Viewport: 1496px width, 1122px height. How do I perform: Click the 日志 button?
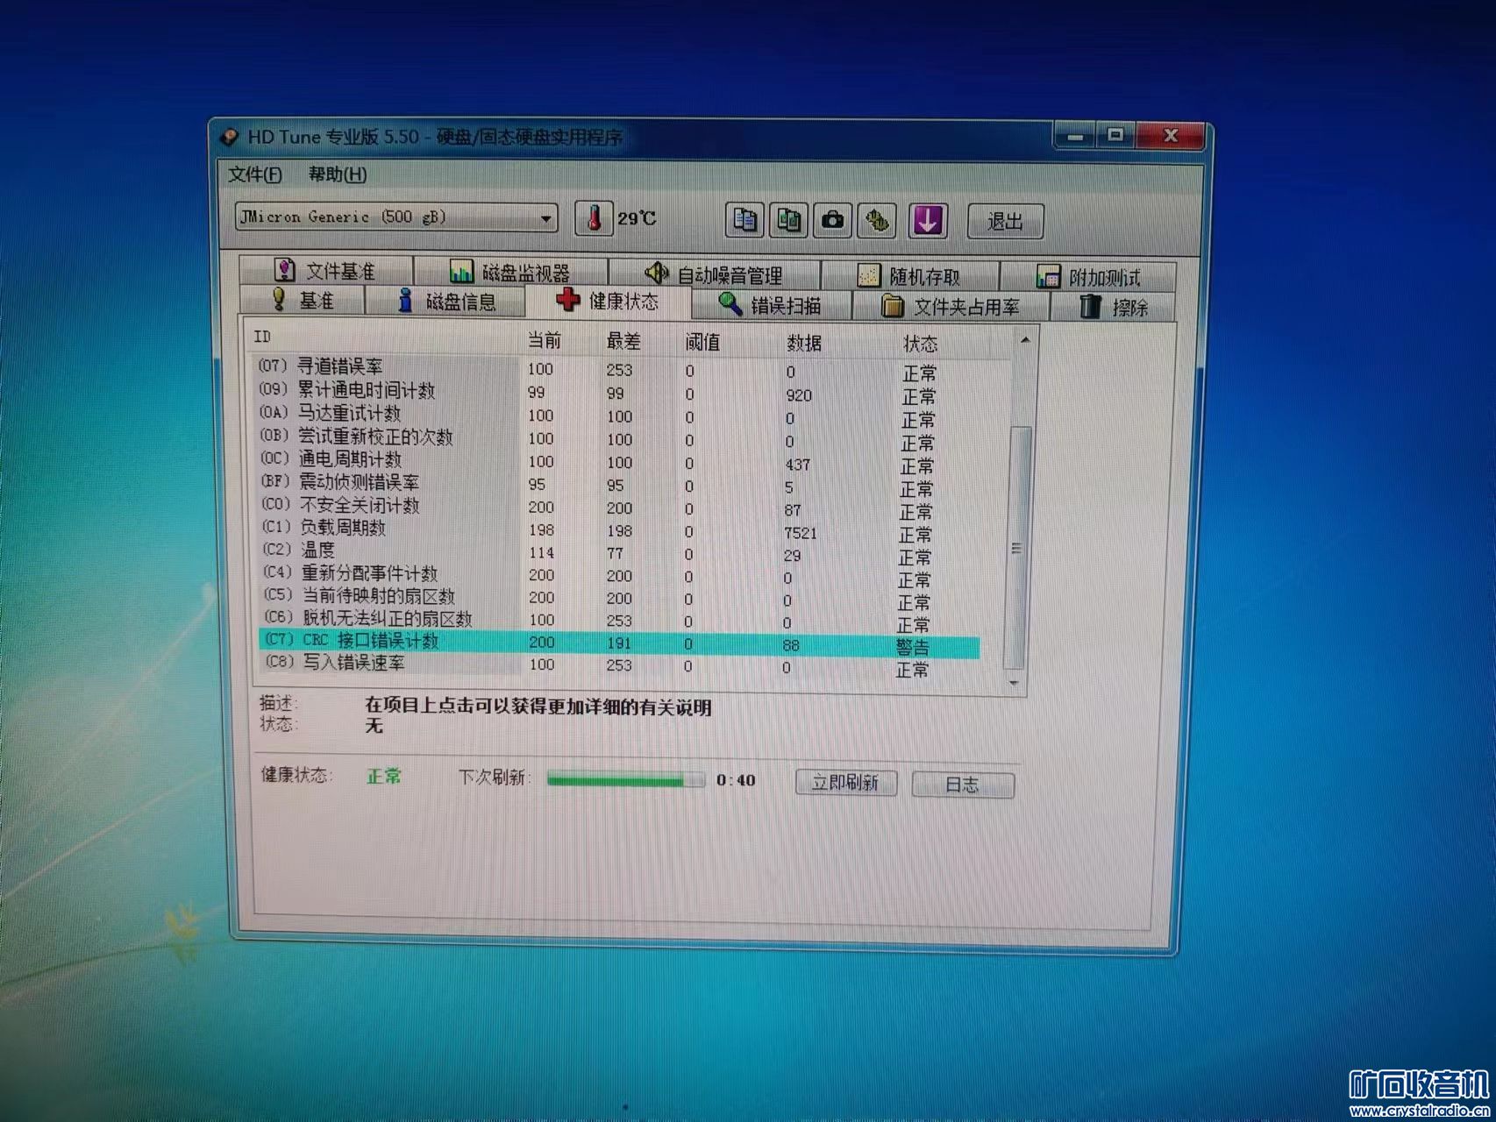point(962,785)
